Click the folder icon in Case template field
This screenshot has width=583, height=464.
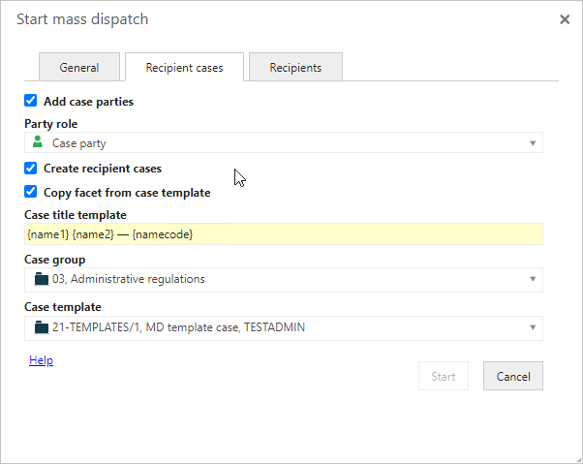42,327
